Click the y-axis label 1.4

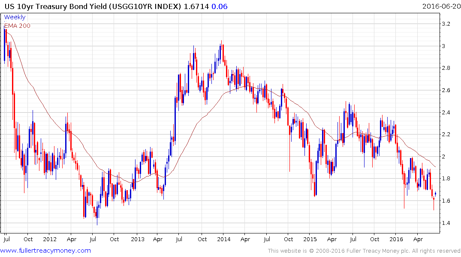tap(446, 223)
